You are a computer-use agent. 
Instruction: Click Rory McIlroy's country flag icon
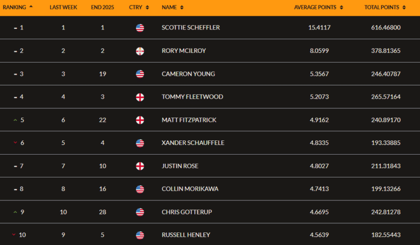tap(140, 51)
